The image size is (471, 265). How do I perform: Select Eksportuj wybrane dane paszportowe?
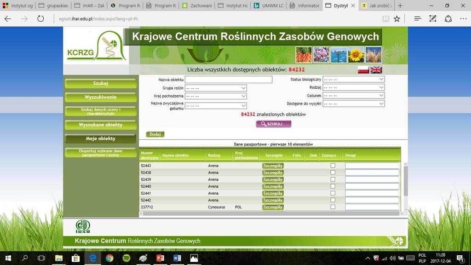(x=101, y=153)
